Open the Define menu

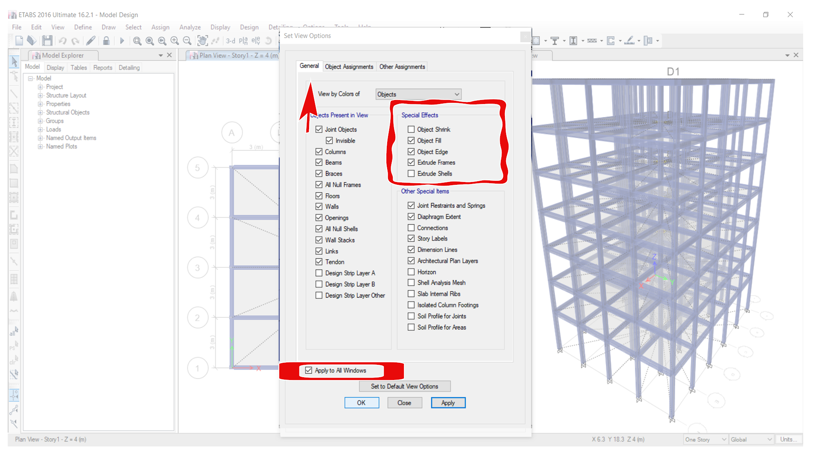click(x=82, y=27)
